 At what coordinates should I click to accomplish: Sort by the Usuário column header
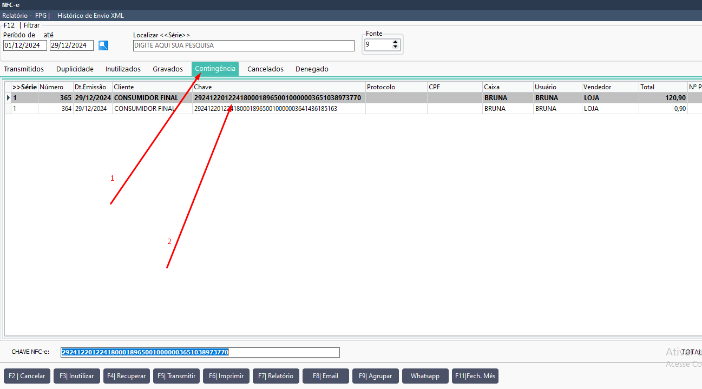coord(557,87)
